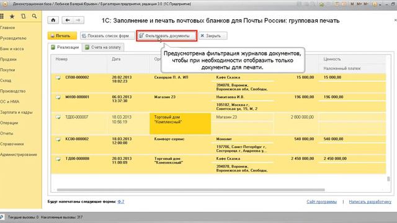Screen dimensions: 397x223
Task: Open Сайт программы link
Action: point(321,201)
